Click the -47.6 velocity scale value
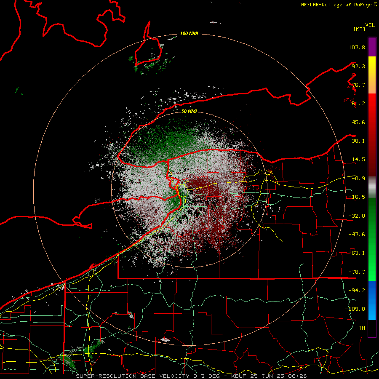This screenshot has width=379, height=379. pyautogui.click(x=357, y=235)
